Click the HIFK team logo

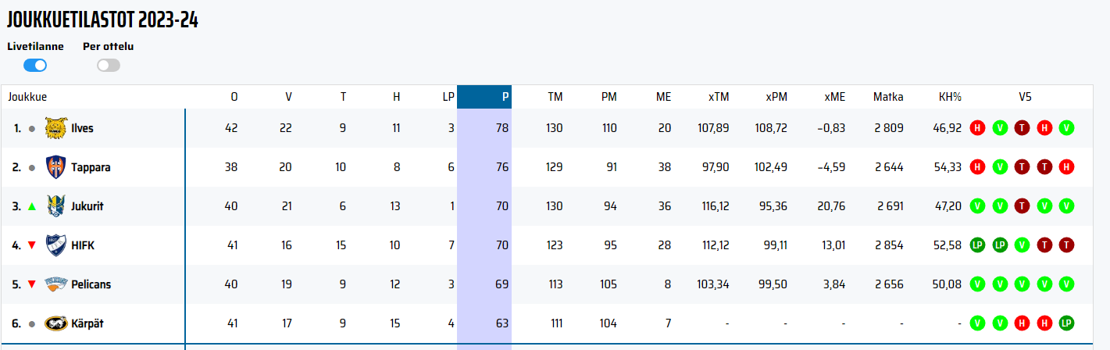click(56, 245)
